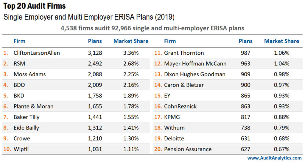Click the Mayer Hoffman McCann firm name

[195, 64]
